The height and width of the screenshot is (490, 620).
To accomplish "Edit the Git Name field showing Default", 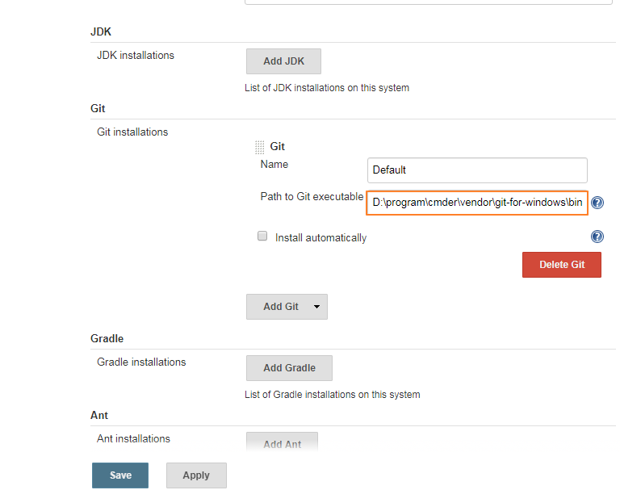I will pos(477,170).
